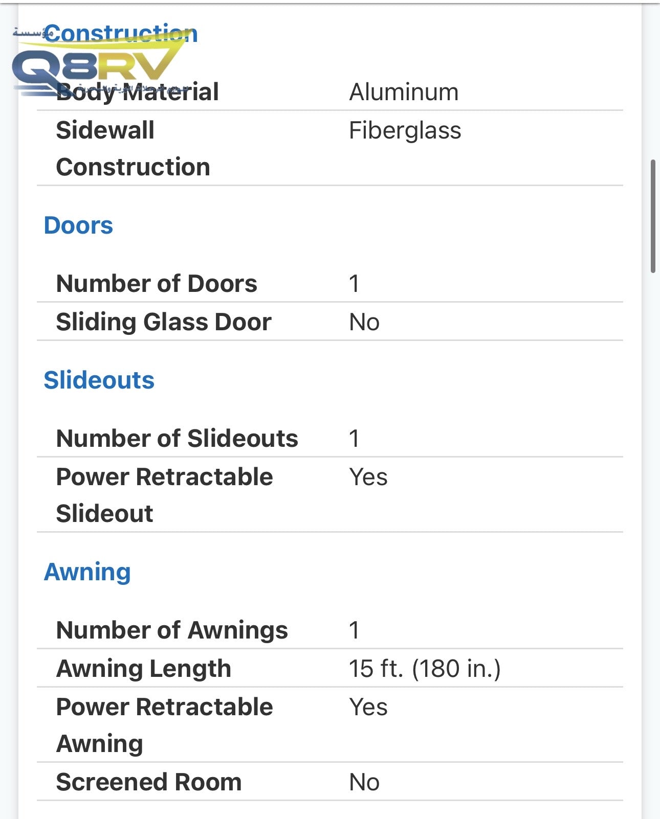Click the Screened Room label
The height and width of the screenshot is (819, 660).
(149, 782)
